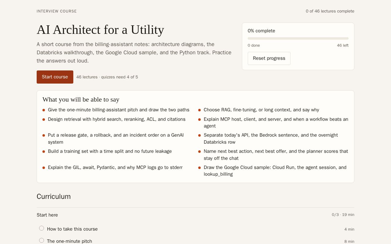Image resolution: width=391 pixels, height=244 pixels.
Task: Click the "Explain MCP host, client, and server" outcome
Action: pos(276,123)
